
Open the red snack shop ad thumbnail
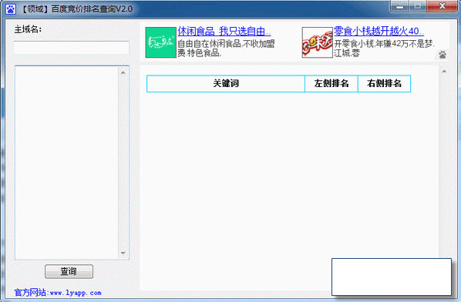[x=318, y=42]
